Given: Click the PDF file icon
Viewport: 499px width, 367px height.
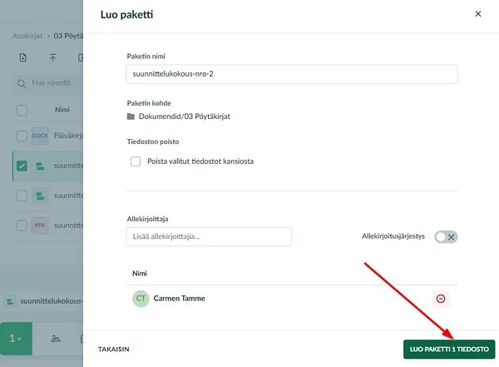Looking at the screenshot, I should click(40, 226).
